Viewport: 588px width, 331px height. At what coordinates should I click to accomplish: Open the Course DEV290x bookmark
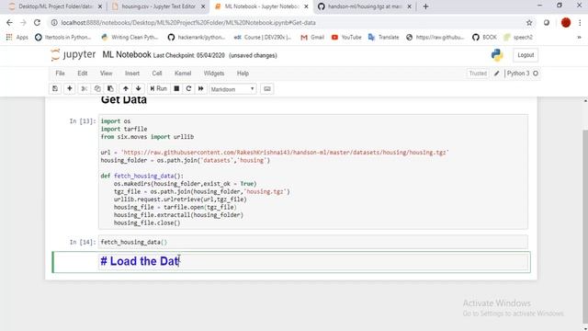[263, 37]
